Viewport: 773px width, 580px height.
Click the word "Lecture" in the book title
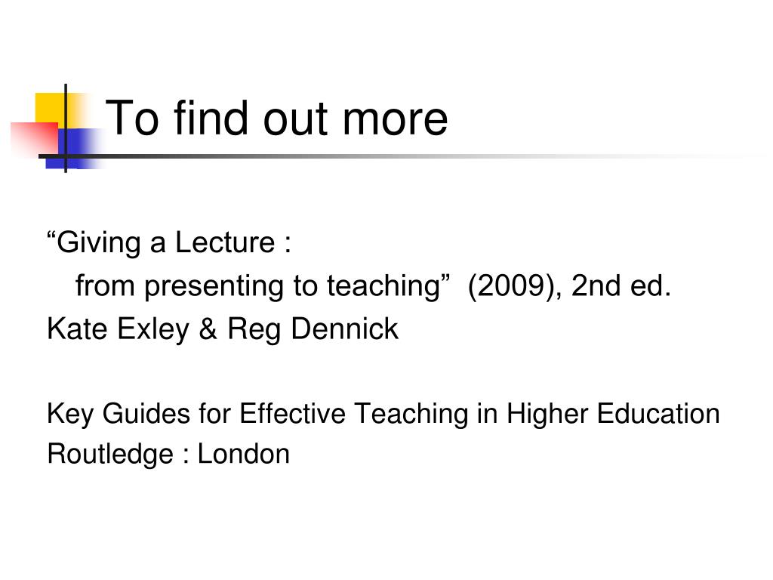[x=225, y=242]
